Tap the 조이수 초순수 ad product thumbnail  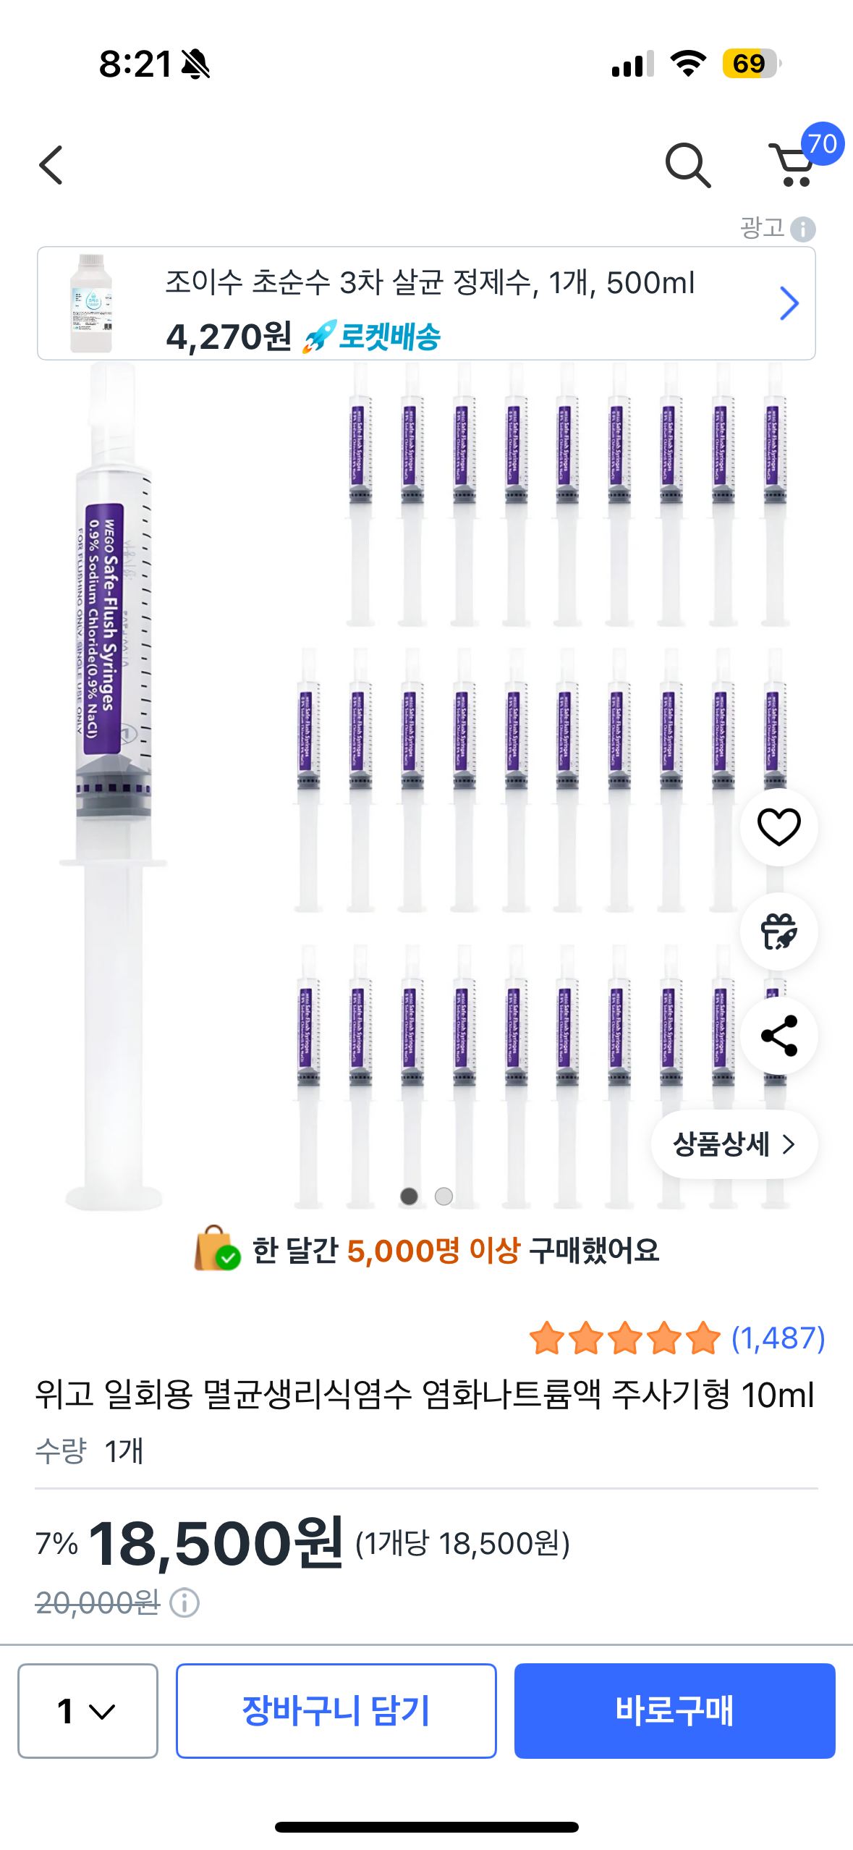click(92, 303)
